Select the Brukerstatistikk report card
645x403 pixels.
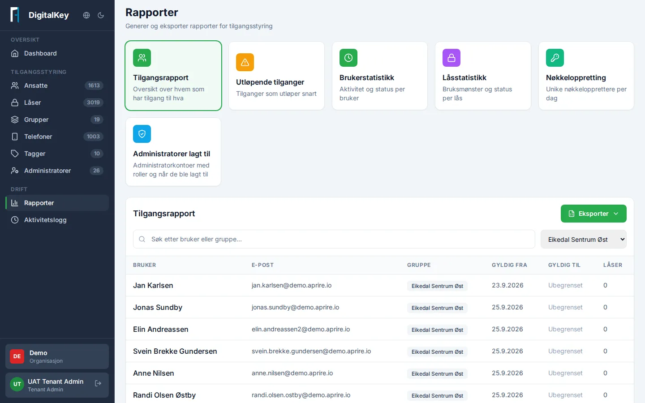(380, 76)
